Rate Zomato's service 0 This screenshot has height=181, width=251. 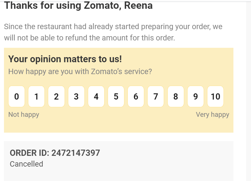pyautogui.click(x=16, y=96)
